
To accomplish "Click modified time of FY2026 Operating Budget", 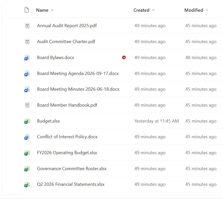I will (201, 153).
